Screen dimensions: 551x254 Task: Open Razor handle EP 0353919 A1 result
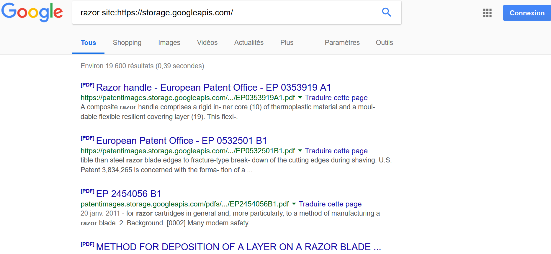pyautogui.click(x=213, y=87)
